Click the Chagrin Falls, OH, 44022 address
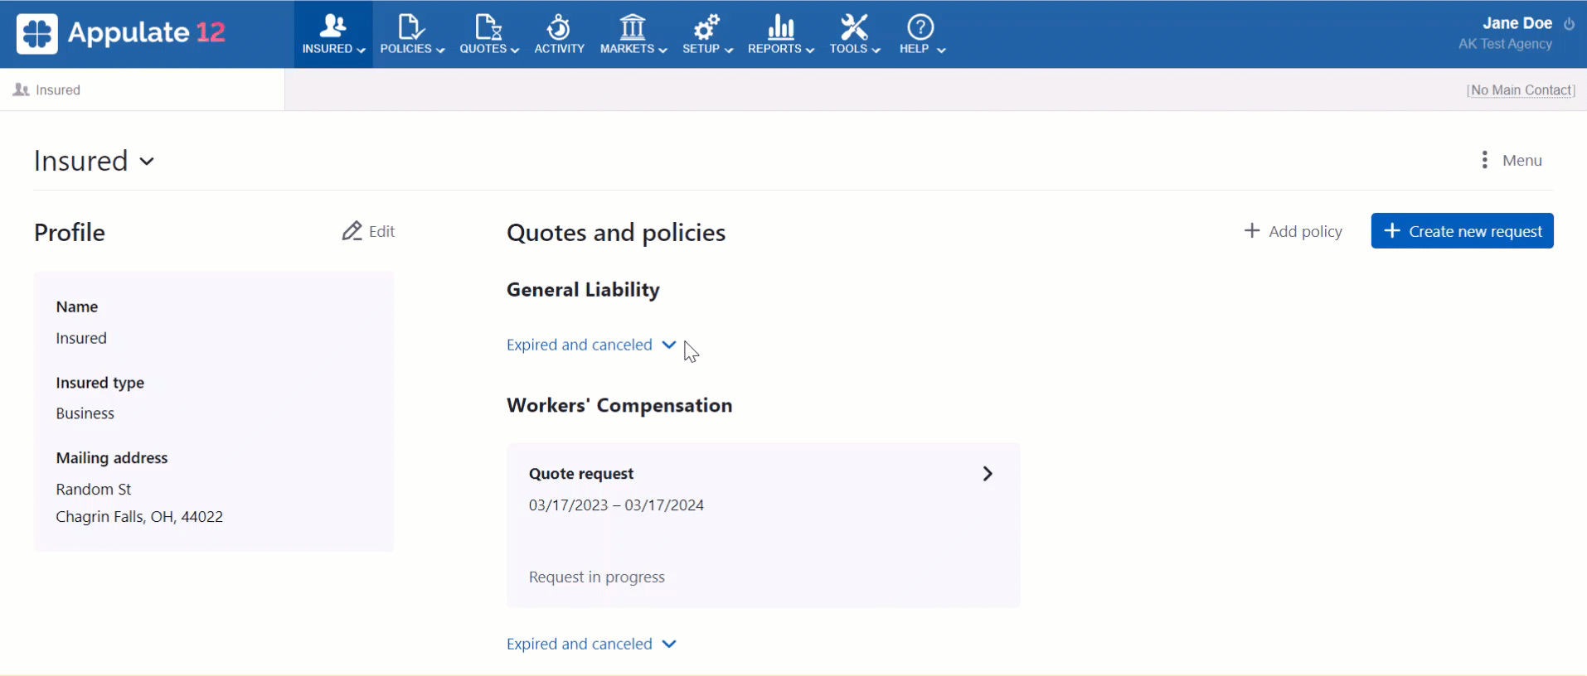The width and height of the screenshot is (1587, 676). point(139,517)
